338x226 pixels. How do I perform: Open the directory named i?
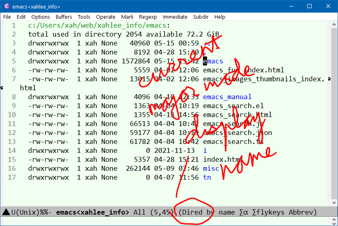205,150
